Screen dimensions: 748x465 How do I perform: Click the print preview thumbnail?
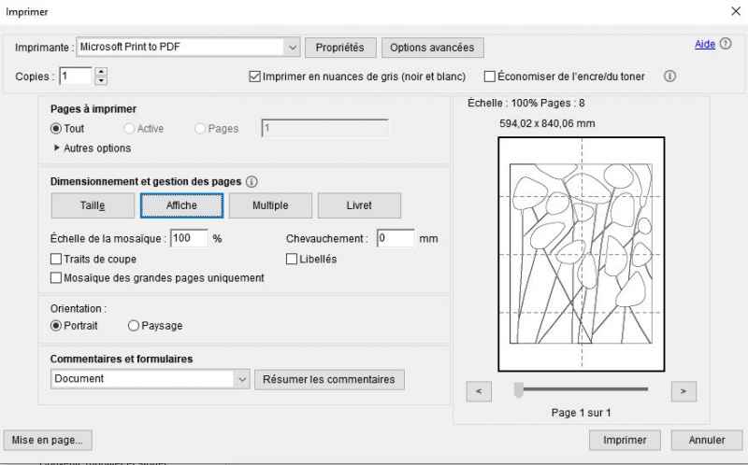[582, 254]
